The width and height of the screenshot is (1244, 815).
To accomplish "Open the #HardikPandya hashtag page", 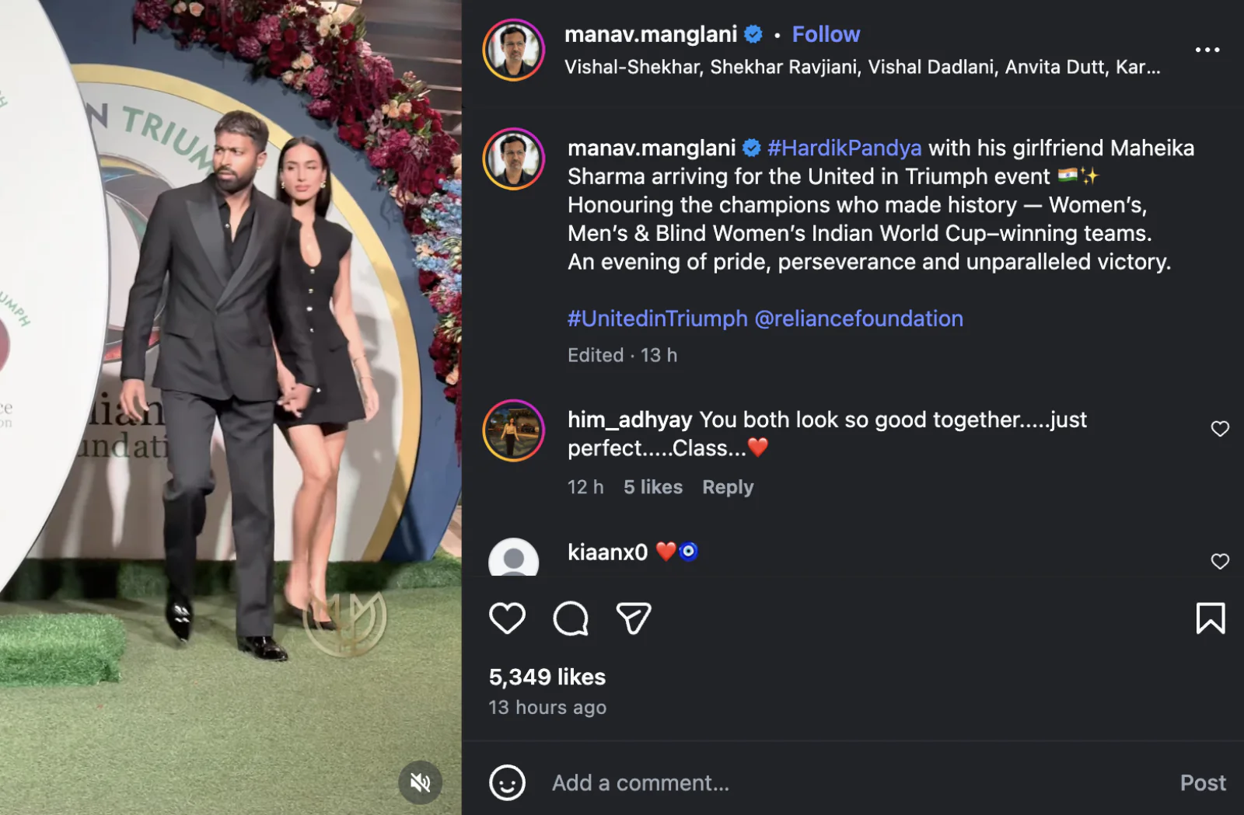I will (844, 148).
